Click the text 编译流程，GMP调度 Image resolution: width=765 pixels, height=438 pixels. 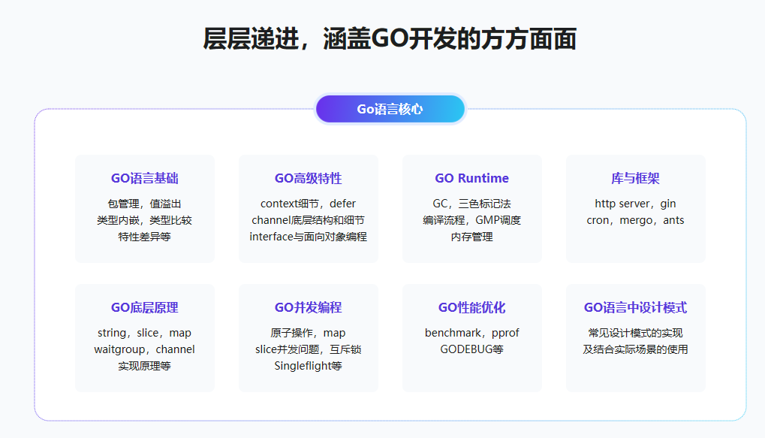coord(471,220)
